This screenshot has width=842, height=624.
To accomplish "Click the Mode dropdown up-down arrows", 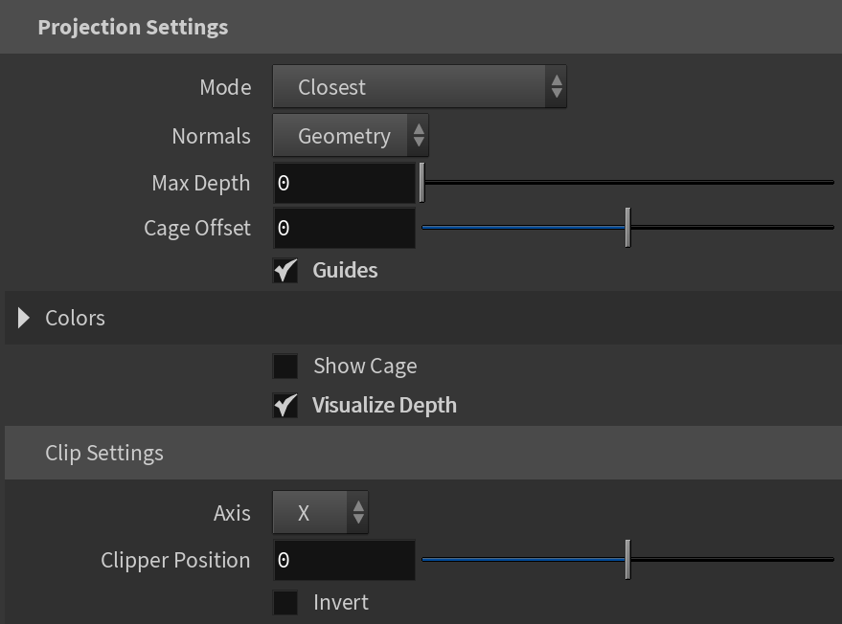I will pyautogui.click(x=557, y=87).
